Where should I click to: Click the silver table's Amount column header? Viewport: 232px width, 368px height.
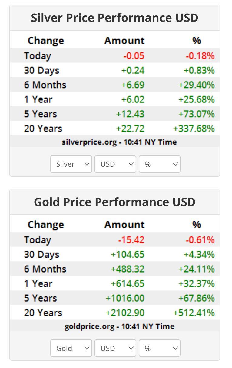tap(124, 41)
